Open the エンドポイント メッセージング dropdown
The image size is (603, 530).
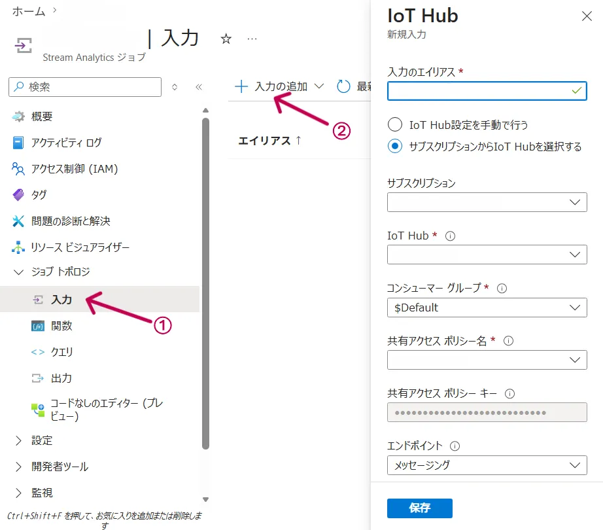487,465
